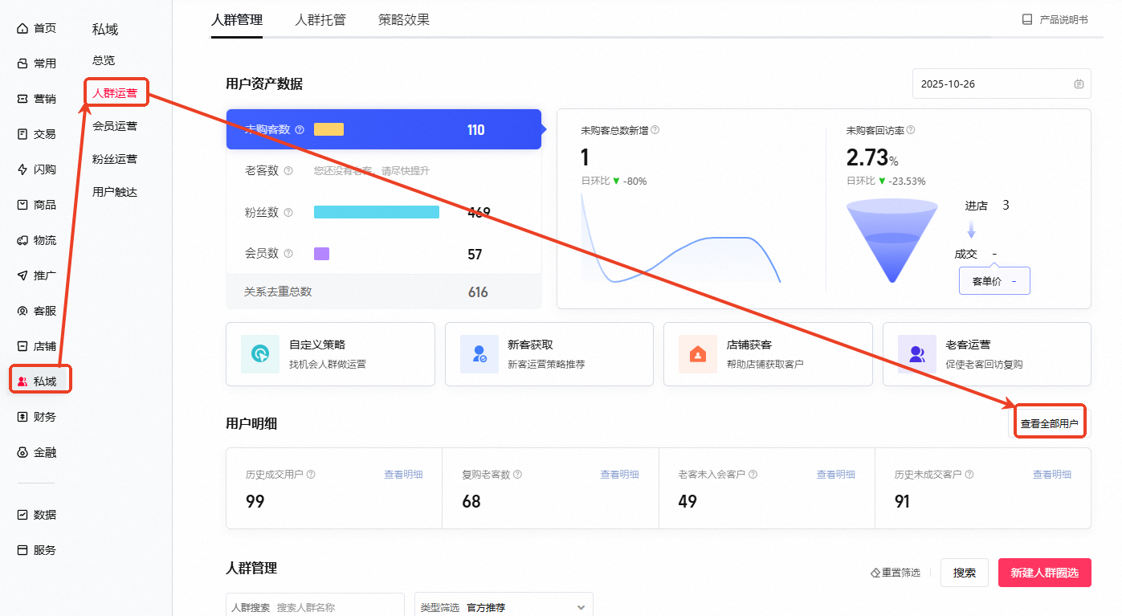Open the date picker showing 2025-10-26
1122x616 pixels.
tap(1002, 84)
